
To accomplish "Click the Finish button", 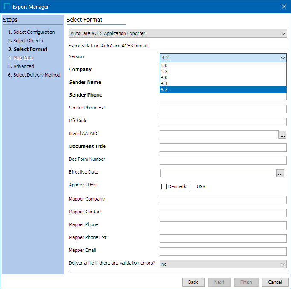I will pos(246,282).
